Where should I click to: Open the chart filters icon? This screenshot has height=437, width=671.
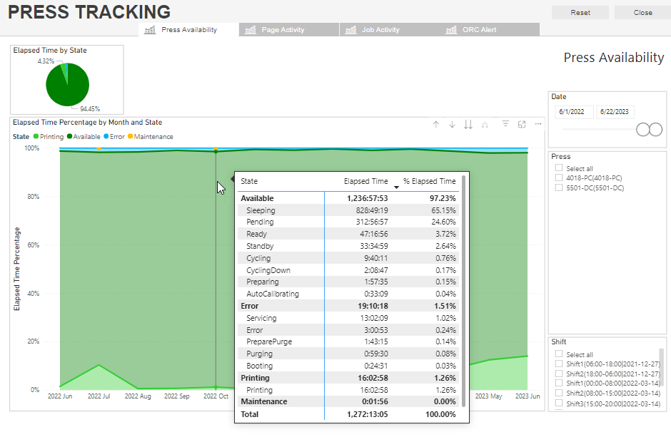[x=505, y=124]
